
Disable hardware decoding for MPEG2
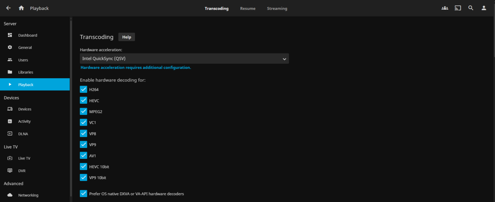coord(83,111)
